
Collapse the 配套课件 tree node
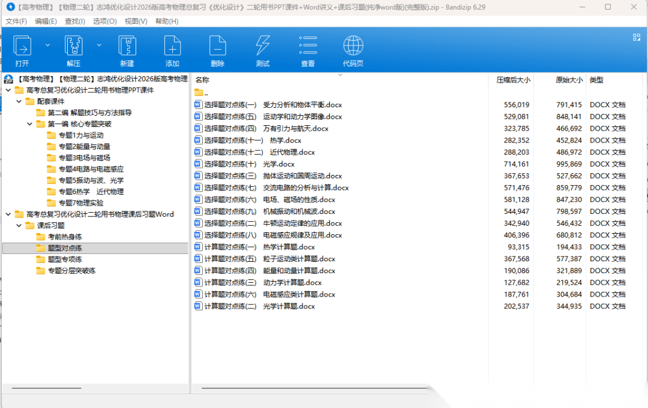point(19,101)
